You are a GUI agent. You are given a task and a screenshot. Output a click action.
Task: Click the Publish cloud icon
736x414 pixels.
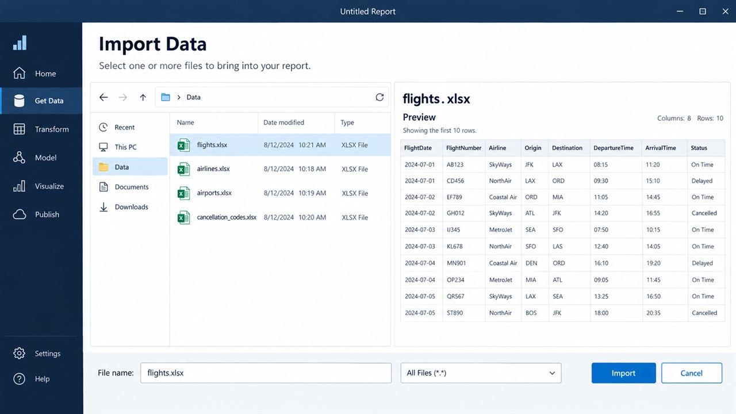click(19, 214)
